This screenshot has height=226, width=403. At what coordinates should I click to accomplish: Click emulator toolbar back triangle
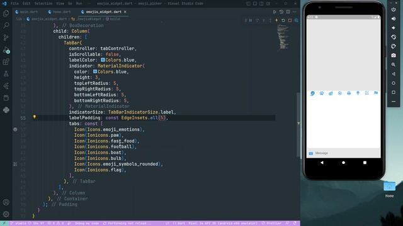coord(394,74)
